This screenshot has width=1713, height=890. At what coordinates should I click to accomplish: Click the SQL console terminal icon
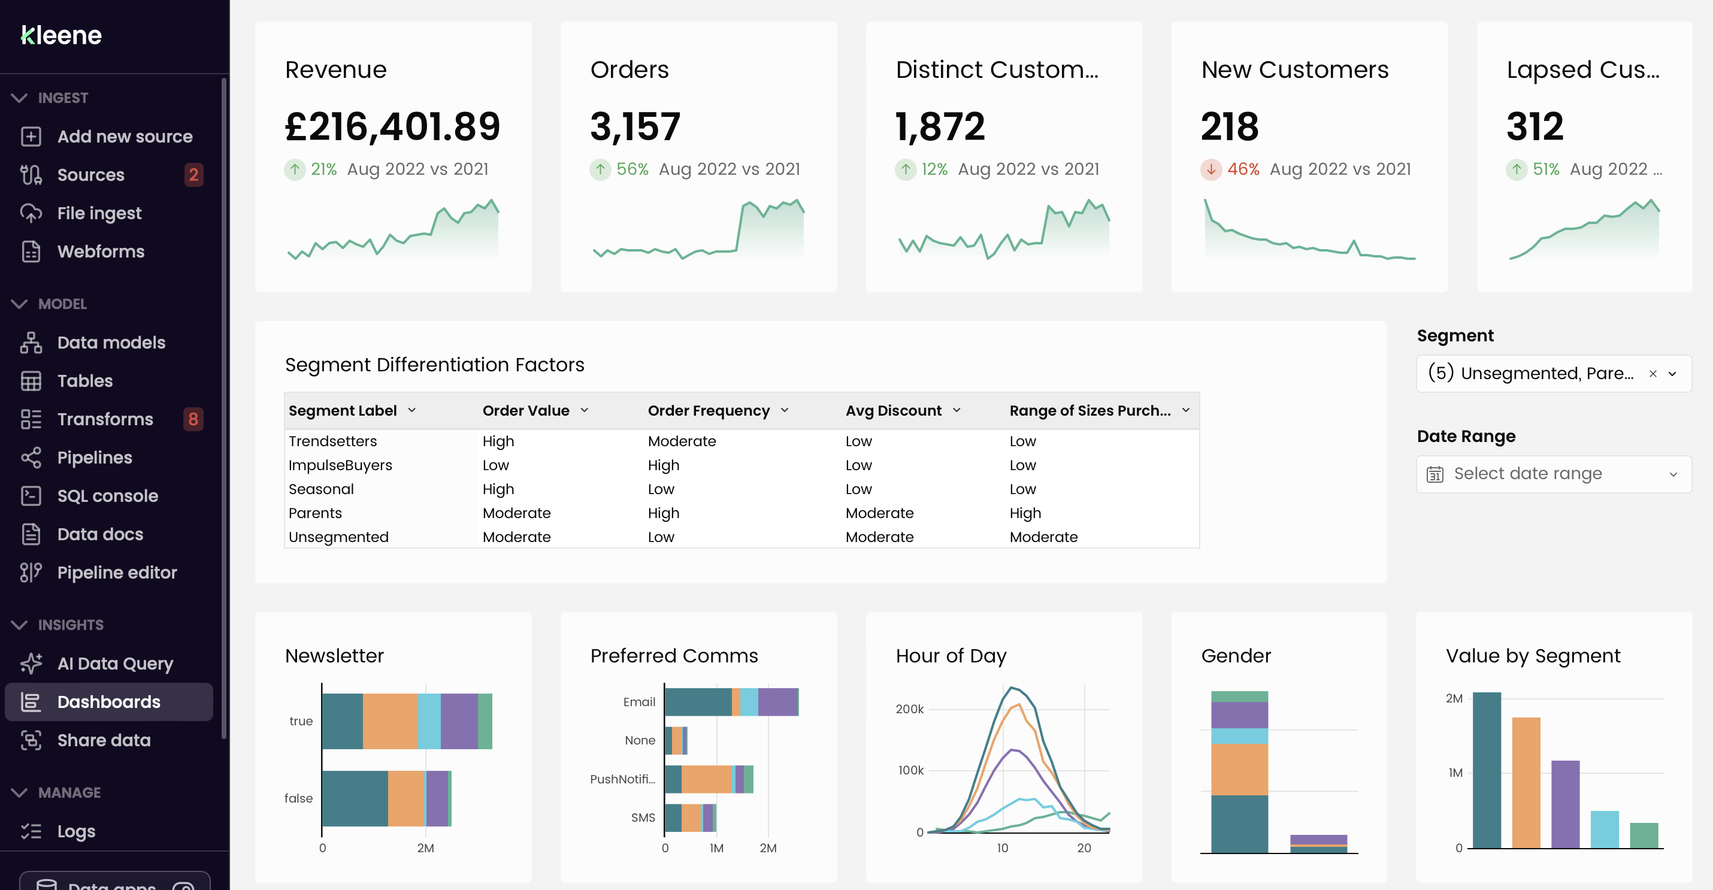[31, 497]
